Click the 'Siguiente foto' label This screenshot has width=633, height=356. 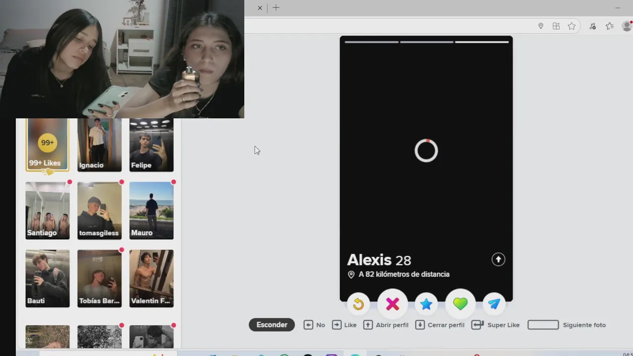[584, 325]
